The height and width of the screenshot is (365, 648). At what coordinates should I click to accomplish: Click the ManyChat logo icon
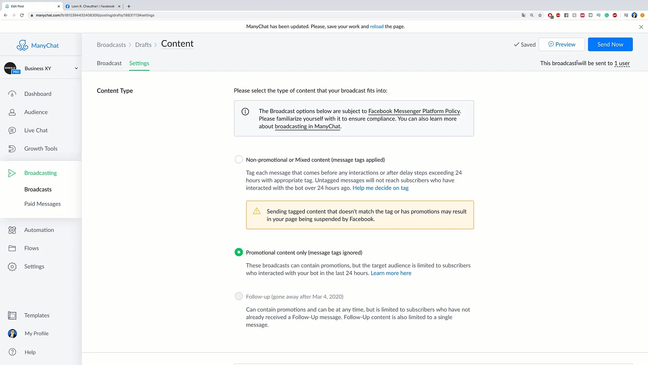[x=22, y=45]
